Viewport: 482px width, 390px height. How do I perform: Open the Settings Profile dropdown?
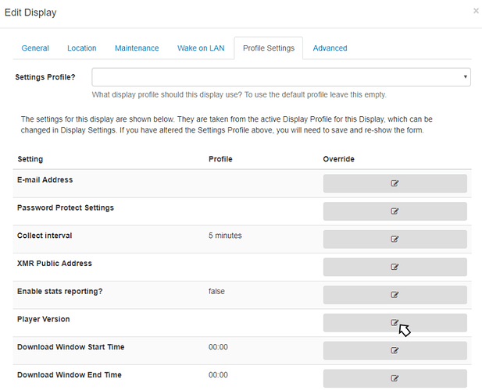pyautogui.click(x=280, y=77)
